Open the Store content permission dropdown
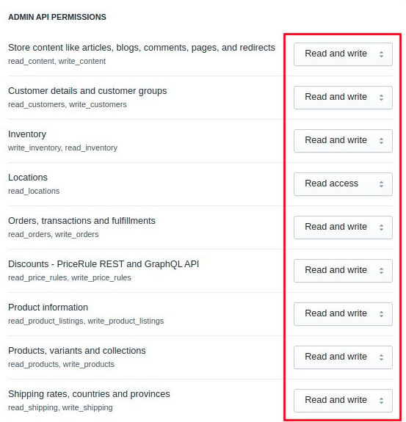Screen dimensions: 406x422 tap(343, 54)
